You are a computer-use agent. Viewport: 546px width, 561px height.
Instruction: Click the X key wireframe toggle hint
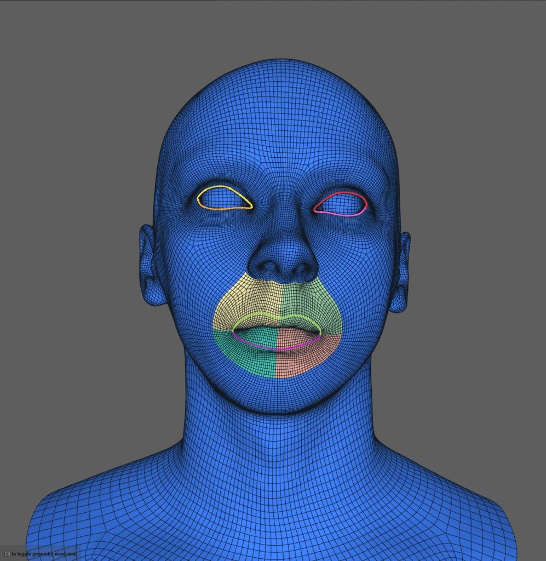click(x=7, y=554)
